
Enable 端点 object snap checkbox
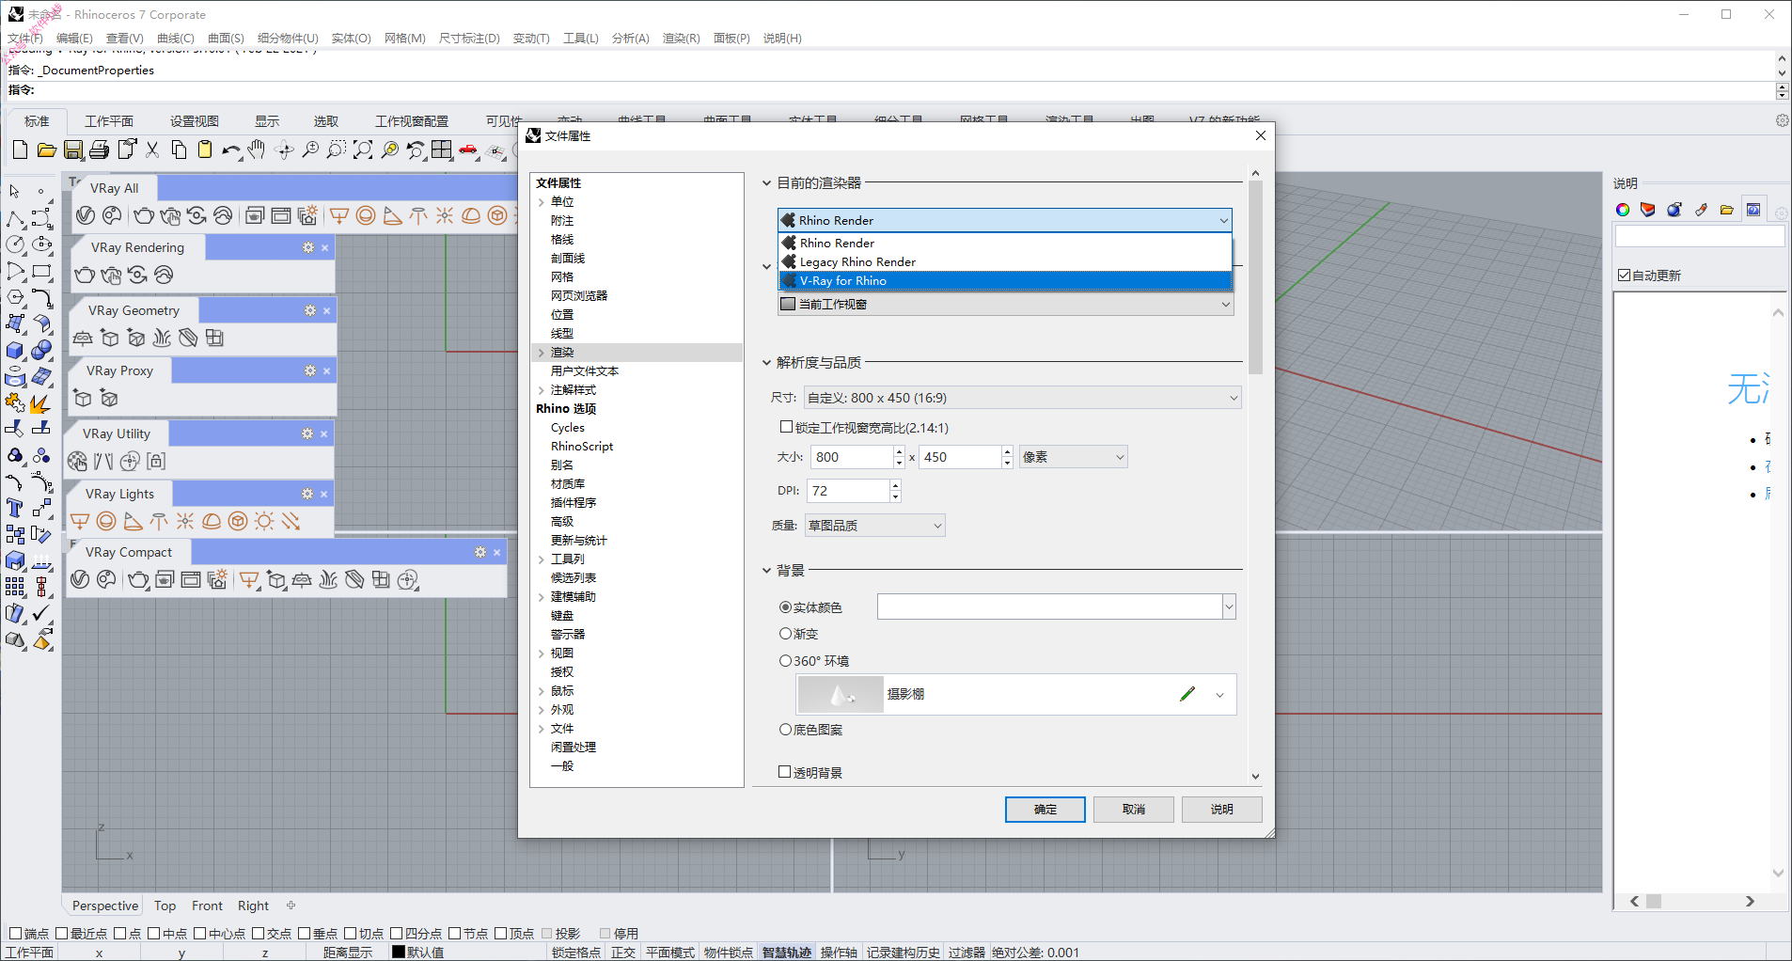click(x=15, y=934)
